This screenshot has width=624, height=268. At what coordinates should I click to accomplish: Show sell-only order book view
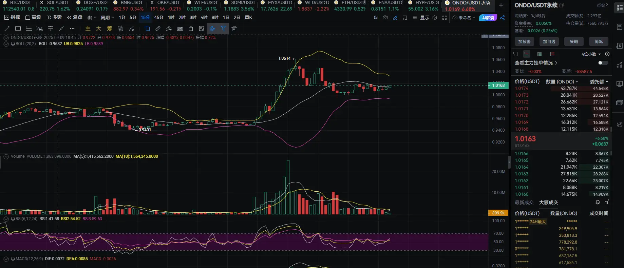click(552, 54)
